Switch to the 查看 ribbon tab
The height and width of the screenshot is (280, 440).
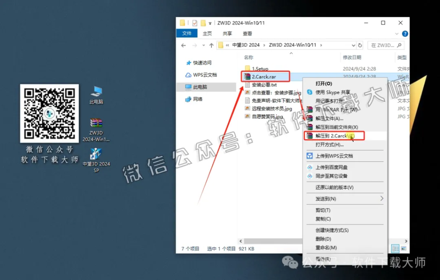(247, 33)
